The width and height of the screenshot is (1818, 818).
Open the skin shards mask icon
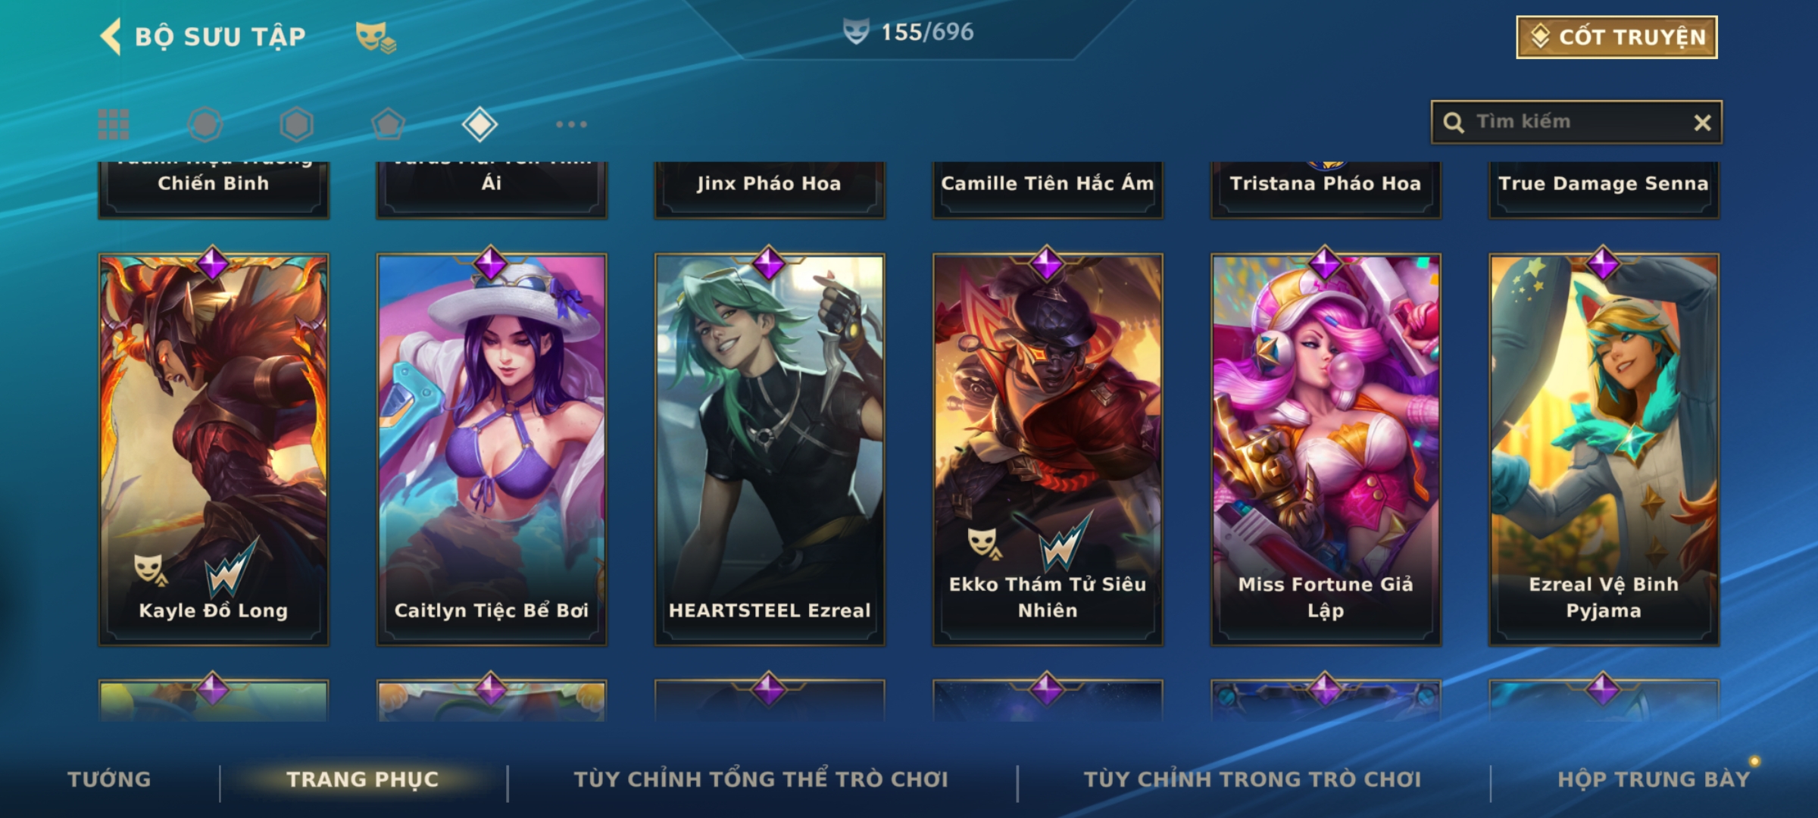[376, 36]
